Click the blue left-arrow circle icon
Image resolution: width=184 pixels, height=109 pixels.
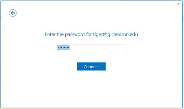(13, 13)
